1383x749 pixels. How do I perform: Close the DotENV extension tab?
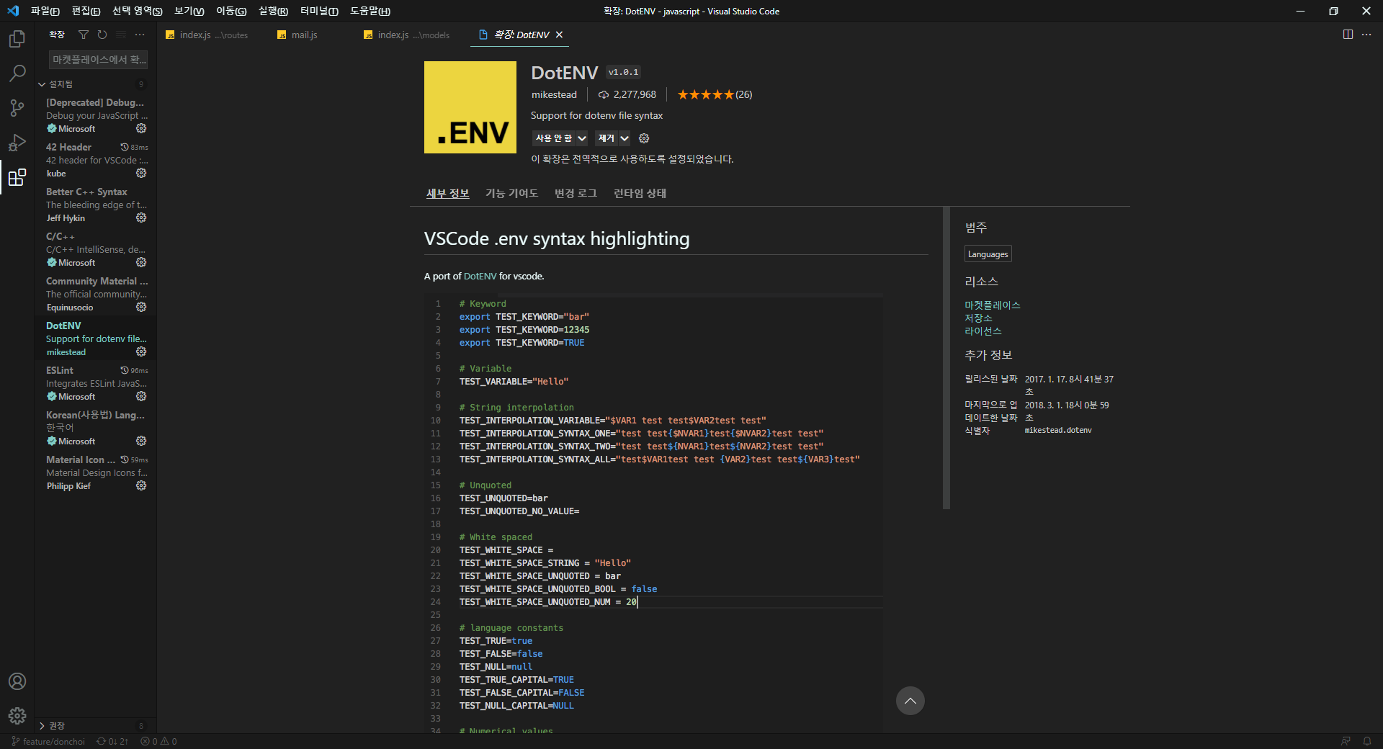(x=559, y=35)
